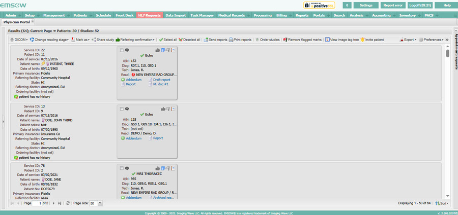Tick the checkbox for Echo study 125
Screen dimensions: 458x215
click(121, 108)
